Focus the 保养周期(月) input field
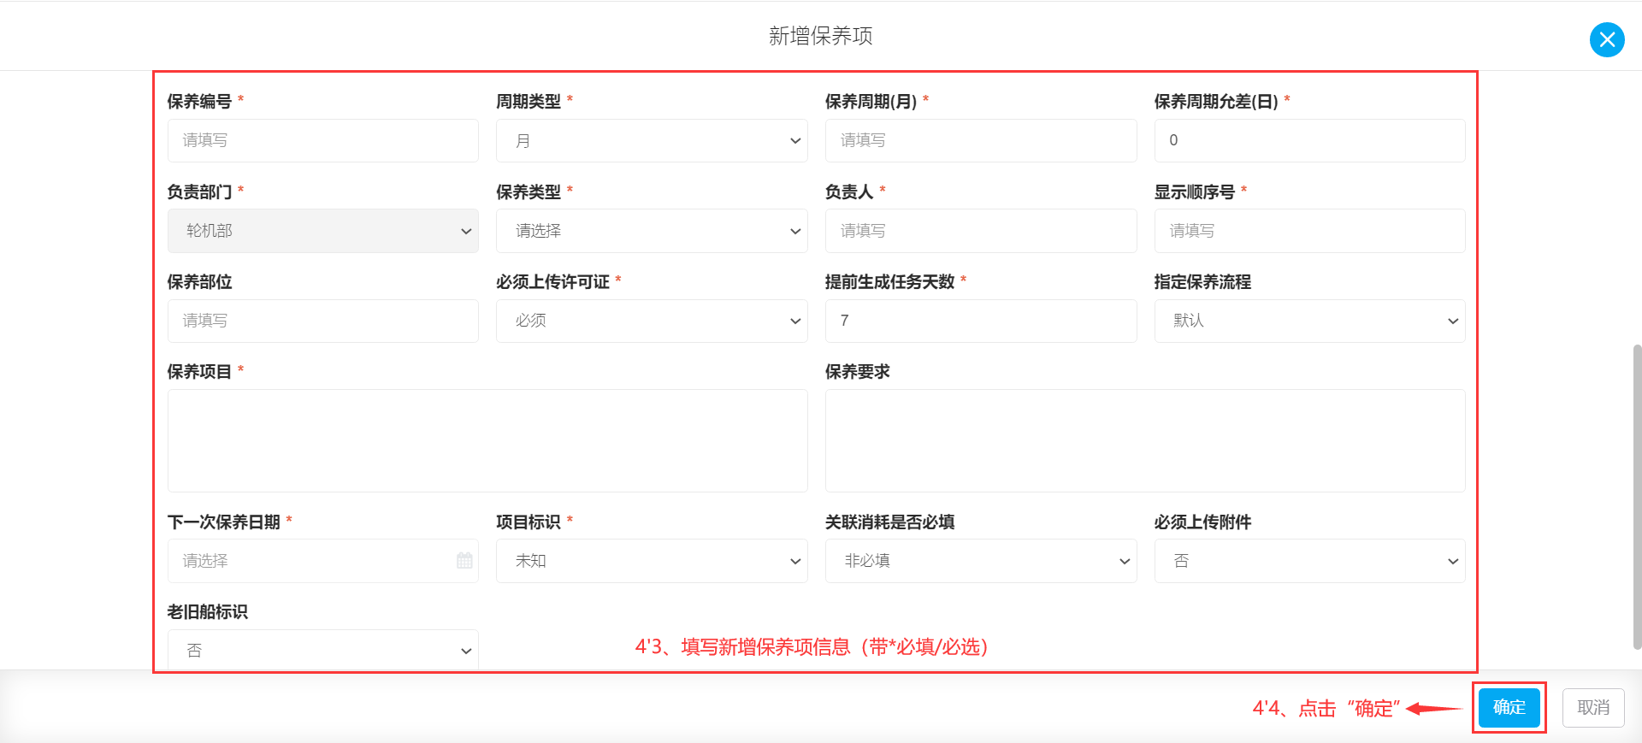 pyautogui.click(x=981, y=140)
